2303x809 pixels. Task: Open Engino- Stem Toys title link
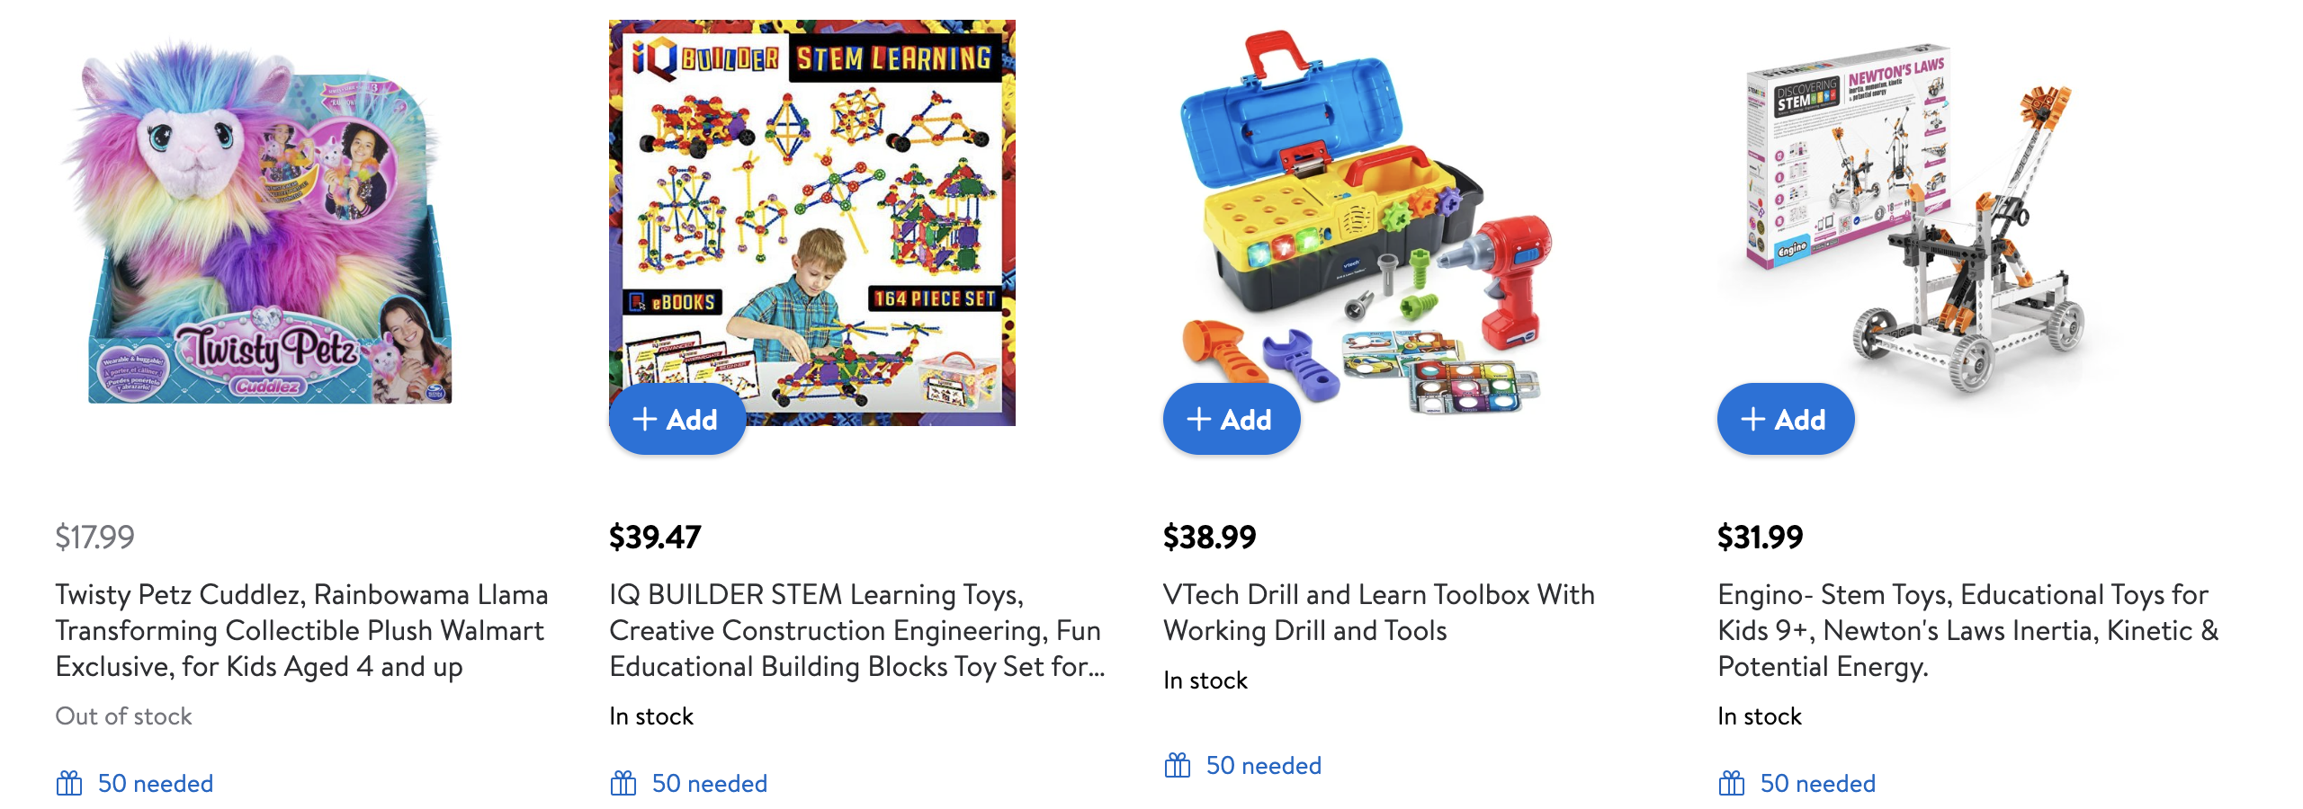[1967, 630]
